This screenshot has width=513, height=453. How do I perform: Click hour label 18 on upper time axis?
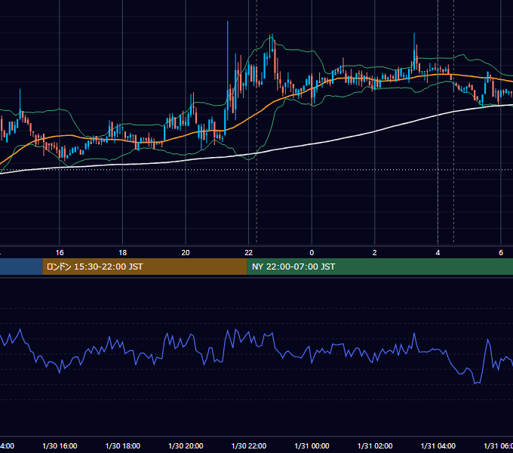(123, 253)
